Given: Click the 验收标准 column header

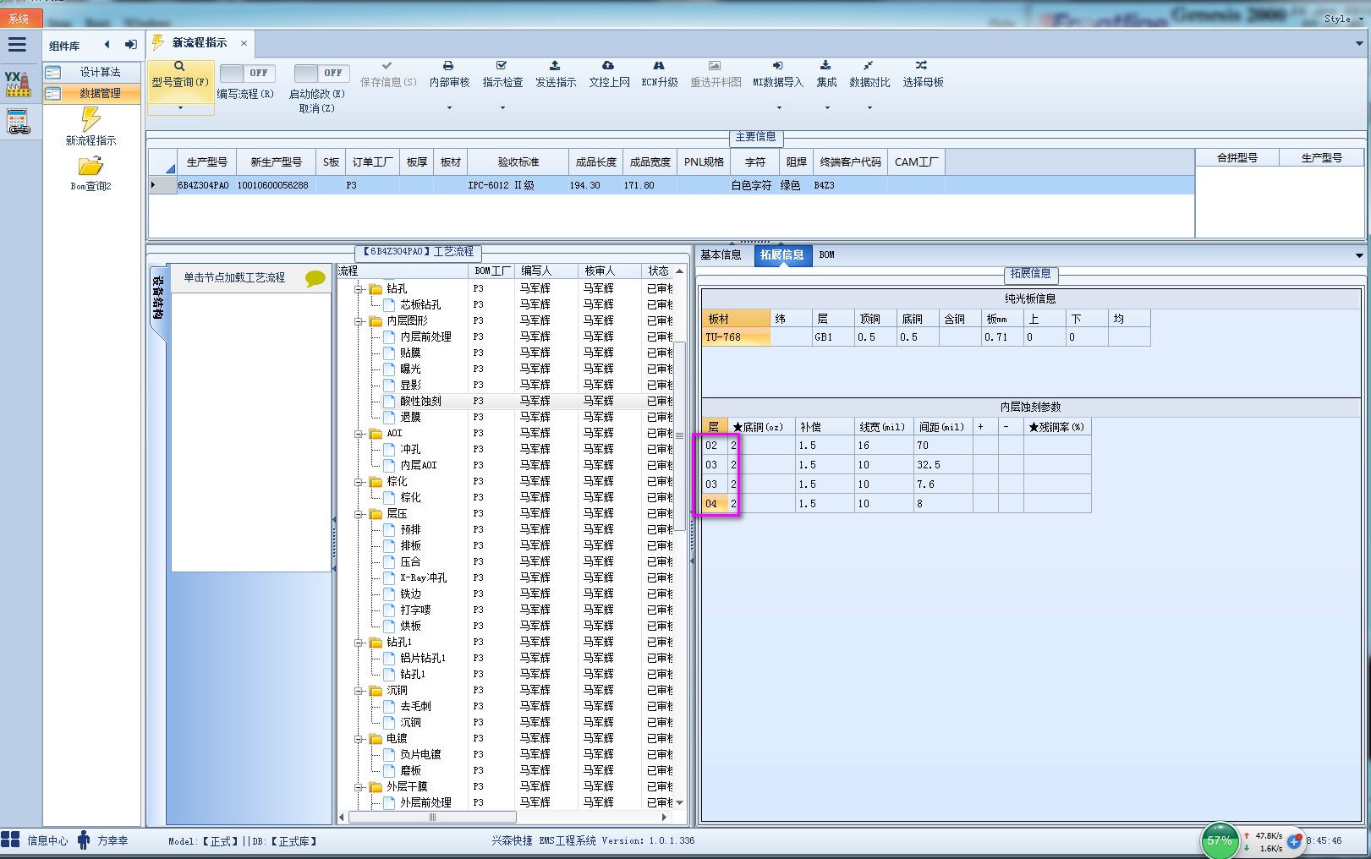Looking at the screenshot, I should (518, 162).
